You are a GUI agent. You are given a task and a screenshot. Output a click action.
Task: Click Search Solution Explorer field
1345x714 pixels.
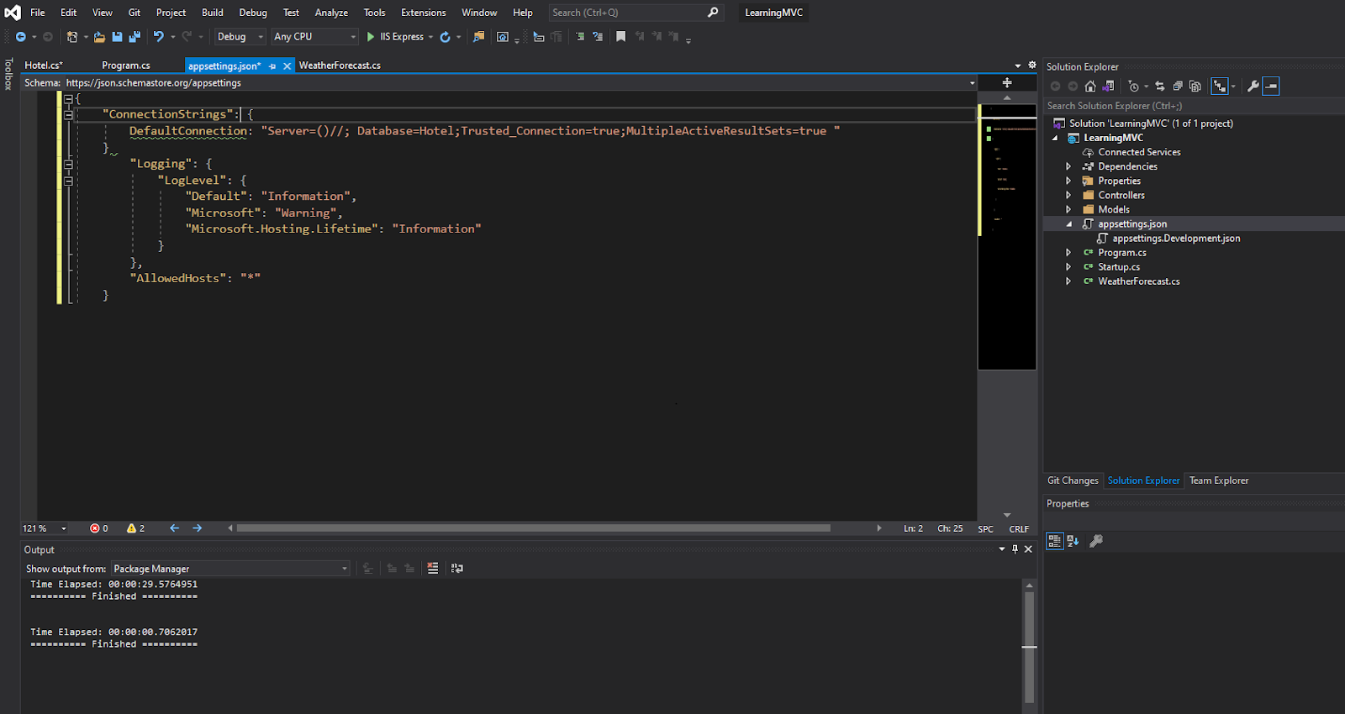(1194, 106)
